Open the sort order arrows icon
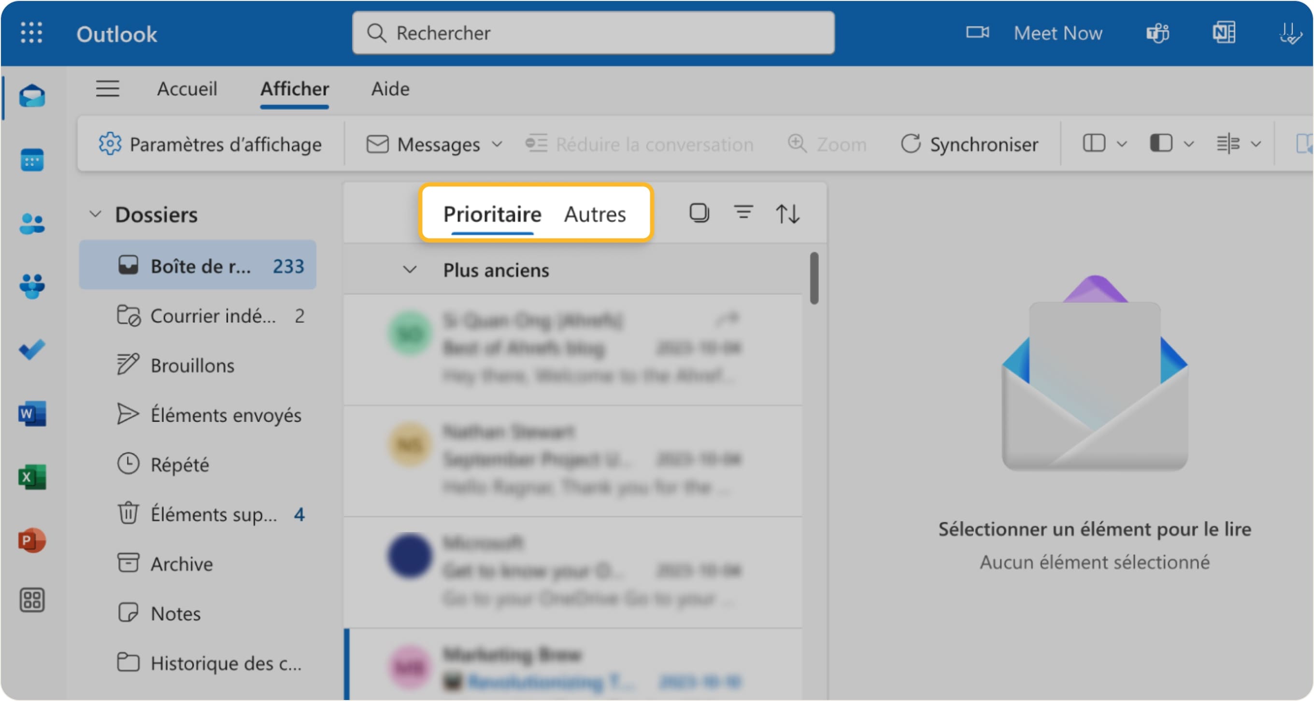 coord(787,213)
